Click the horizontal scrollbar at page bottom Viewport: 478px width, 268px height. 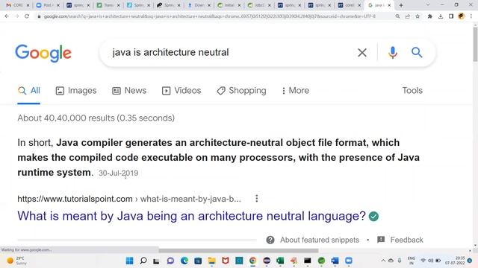(238, 251)
